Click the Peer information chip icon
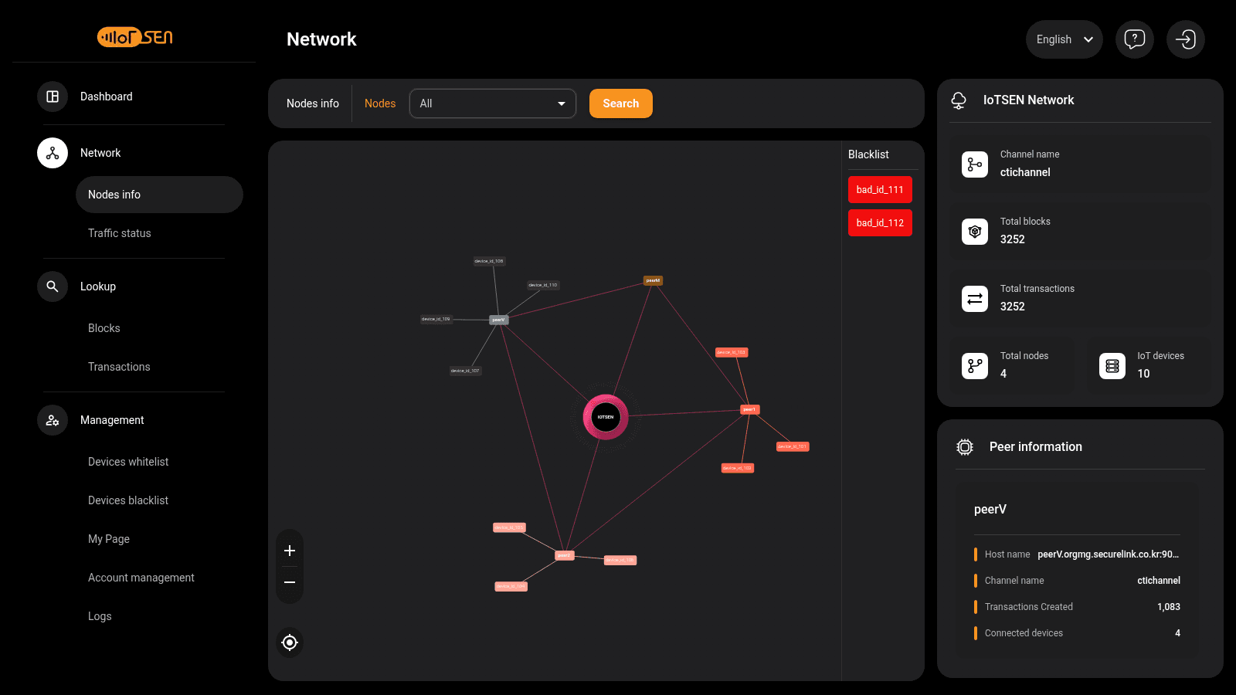Viewport: 1236px width, 695px height. 965,447
